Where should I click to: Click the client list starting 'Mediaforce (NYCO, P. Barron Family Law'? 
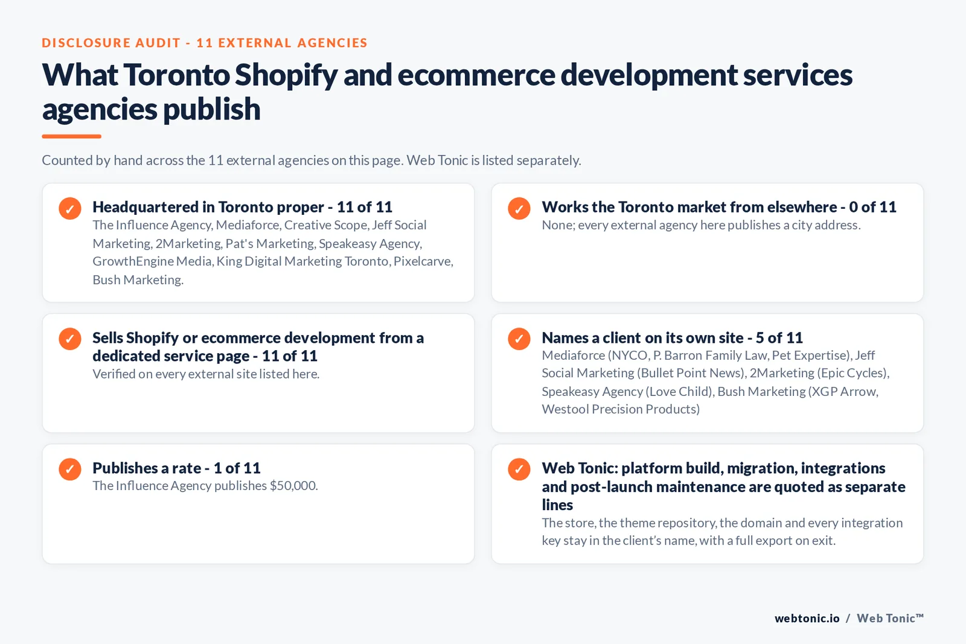[x=715, y=382]
